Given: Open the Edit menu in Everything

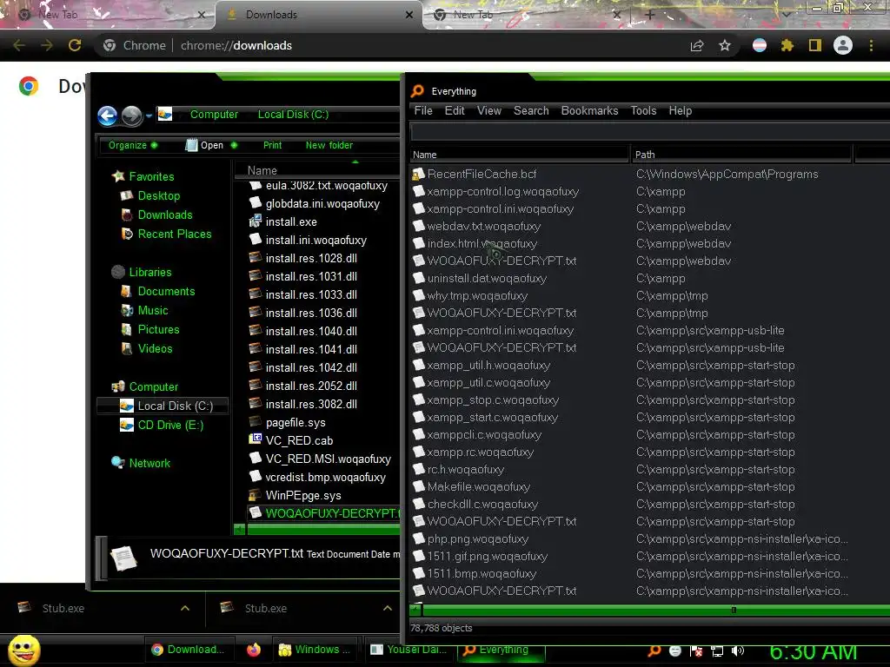Looking at the screenshot, I should pos(455,110).
